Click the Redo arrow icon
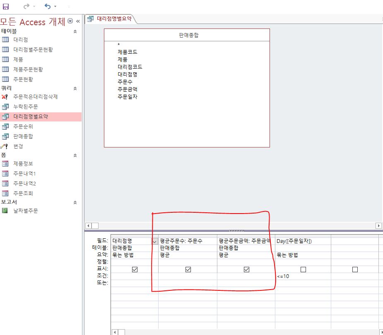 [x=26, y=6]
